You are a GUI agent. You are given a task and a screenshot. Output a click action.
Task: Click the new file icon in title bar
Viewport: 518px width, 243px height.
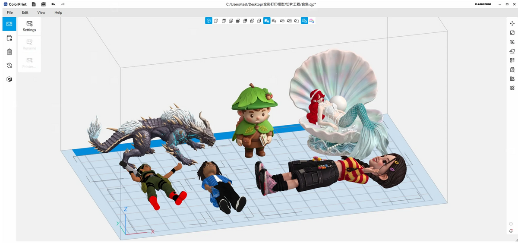(x=34, y=4)
